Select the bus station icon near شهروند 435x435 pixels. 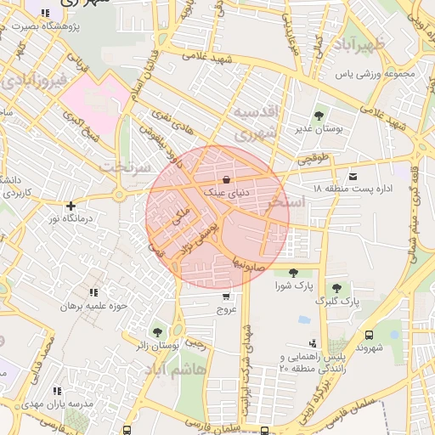tap(369, 336)
